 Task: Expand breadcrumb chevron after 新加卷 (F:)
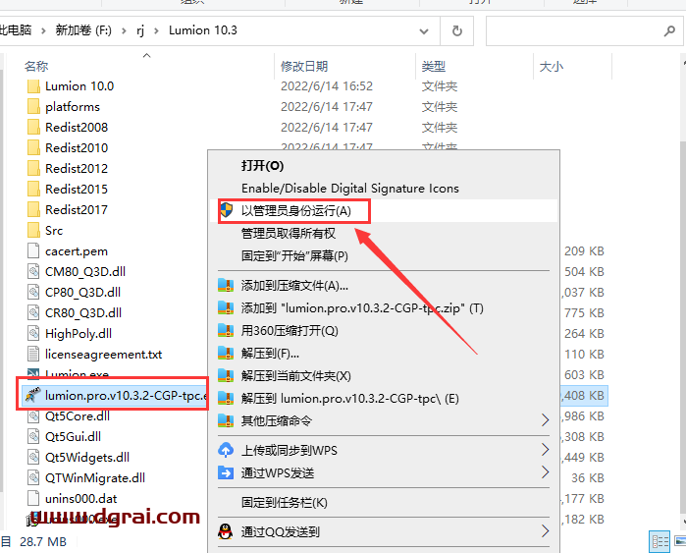click(x=125, y=31)
